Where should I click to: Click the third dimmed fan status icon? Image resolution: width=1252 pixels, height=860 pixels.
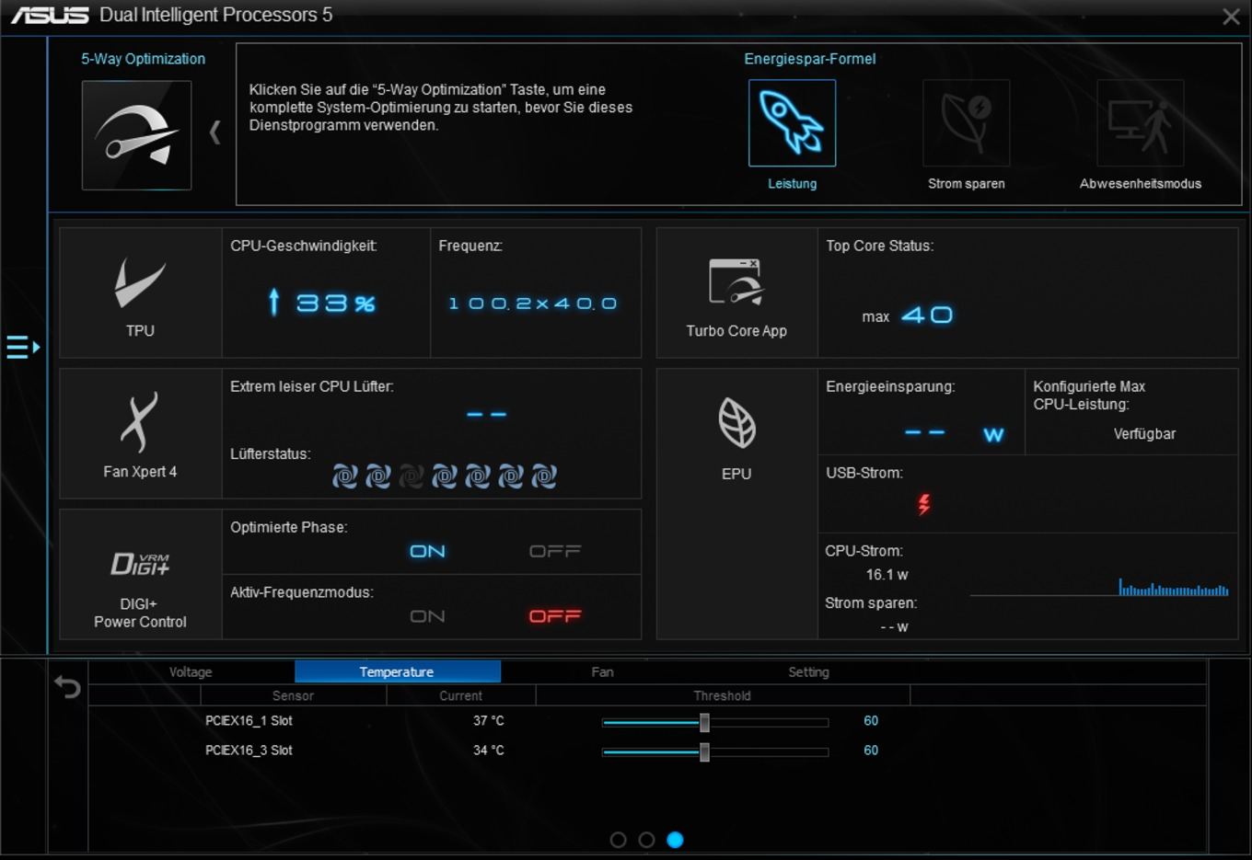(x=412, y=476)
